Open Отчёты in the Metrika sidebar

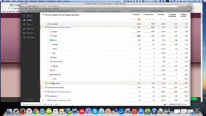[x=28, y=20]
